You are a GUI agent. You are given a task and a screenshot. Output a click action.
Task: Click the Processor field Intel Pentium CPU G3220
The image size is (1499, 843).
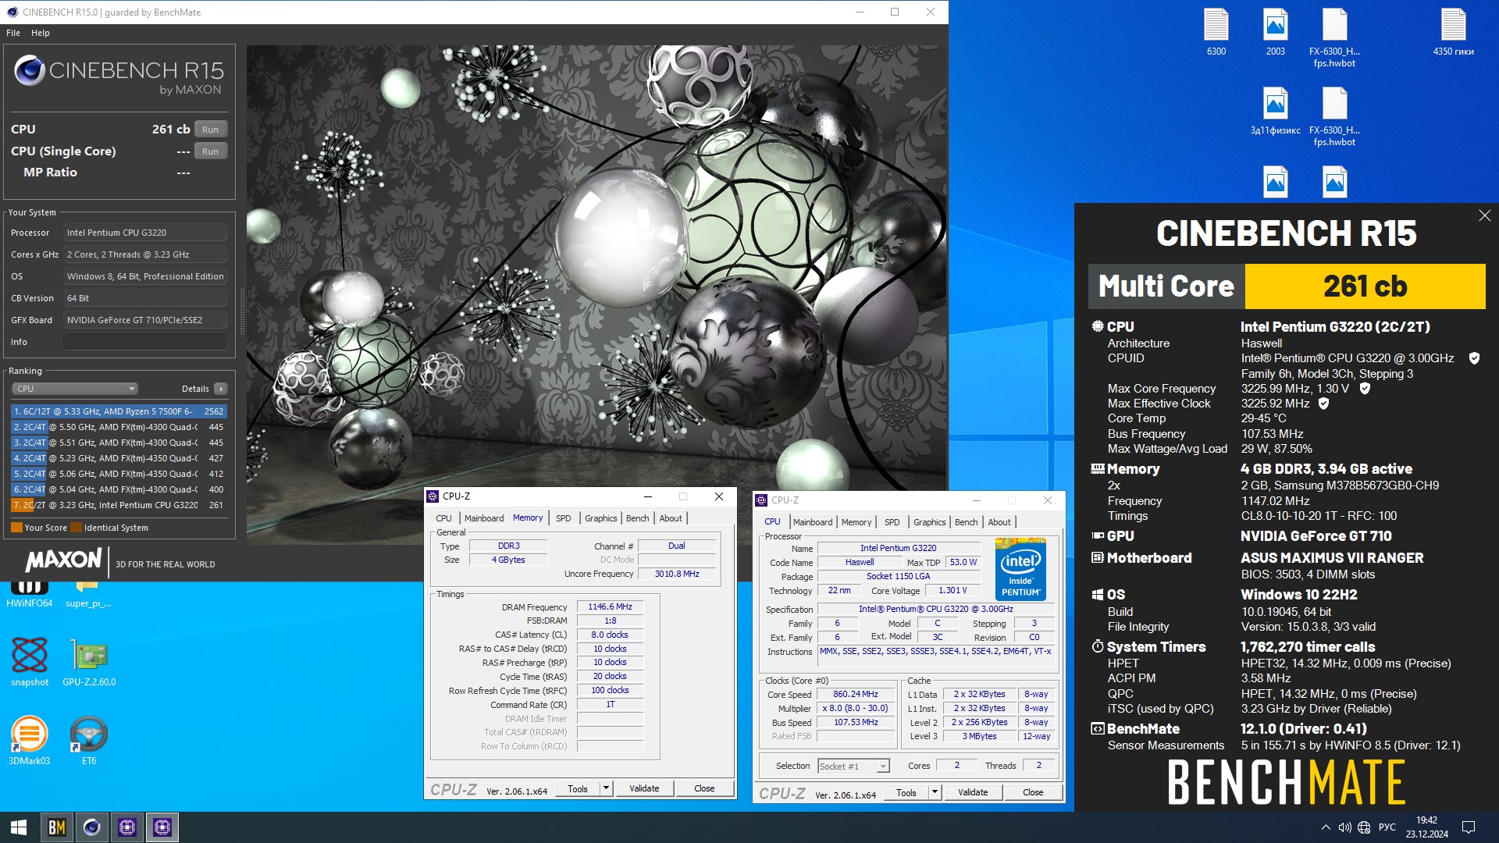click(x=145, y=233)
